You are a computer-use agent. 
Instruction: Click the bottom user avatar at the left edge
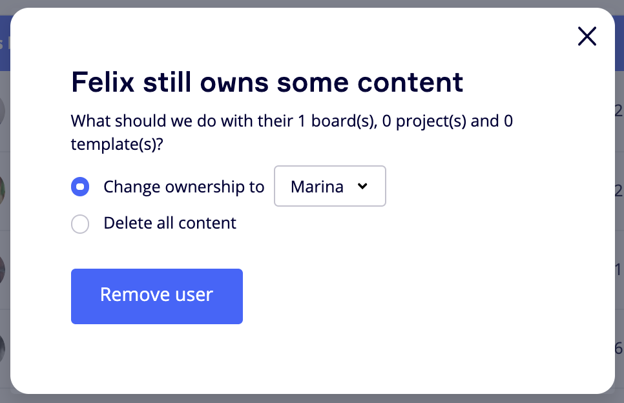(3, 348)
